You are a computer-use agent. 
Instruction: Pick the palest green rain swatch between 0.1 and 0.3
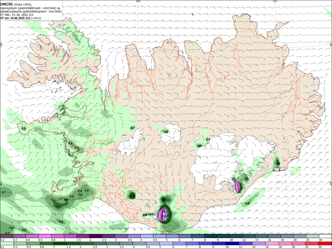(7, 243)
